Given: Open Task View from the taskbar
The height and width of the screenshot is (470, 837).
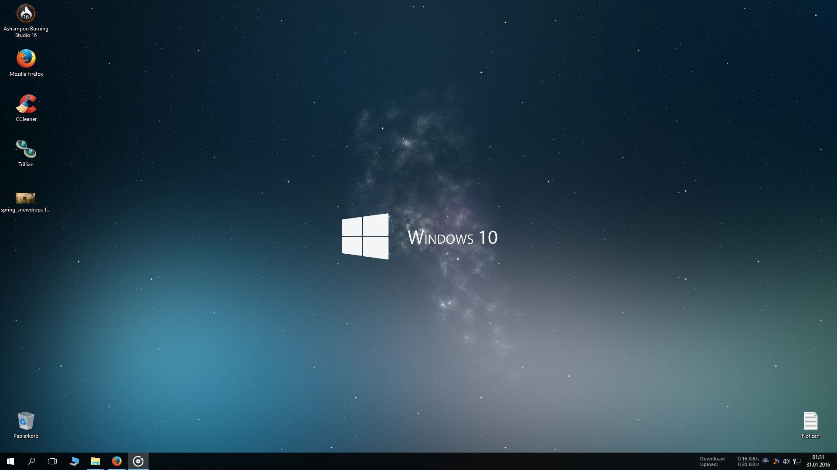Looking at the screenshot, I should (52, 461).
